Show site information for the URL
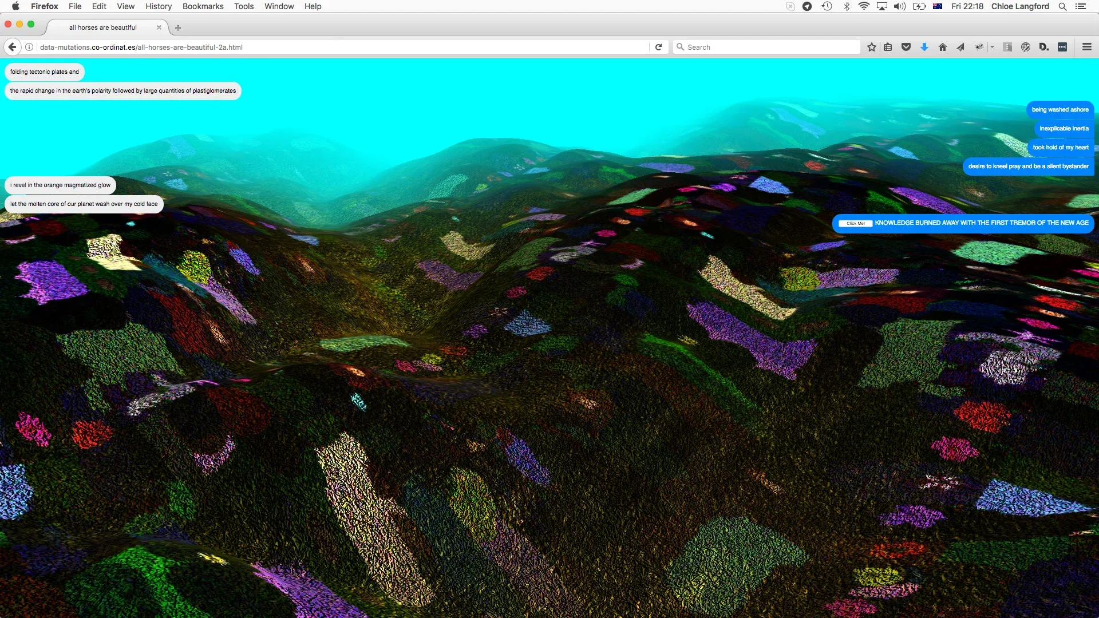Screen dimensions: 1099x618 29,47
